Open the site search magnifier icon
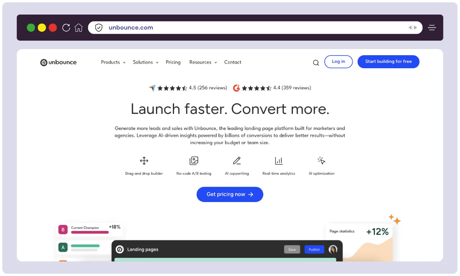Viewport: 460px width, 276px height. pos(316,62)
